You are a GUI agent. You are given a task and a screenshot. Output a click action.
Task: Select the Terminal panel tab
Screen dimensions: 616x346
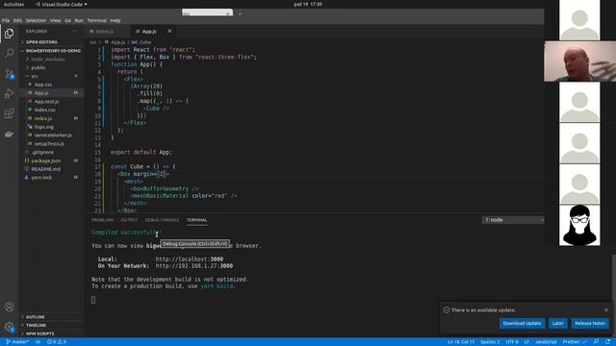[x=196, y=220]
